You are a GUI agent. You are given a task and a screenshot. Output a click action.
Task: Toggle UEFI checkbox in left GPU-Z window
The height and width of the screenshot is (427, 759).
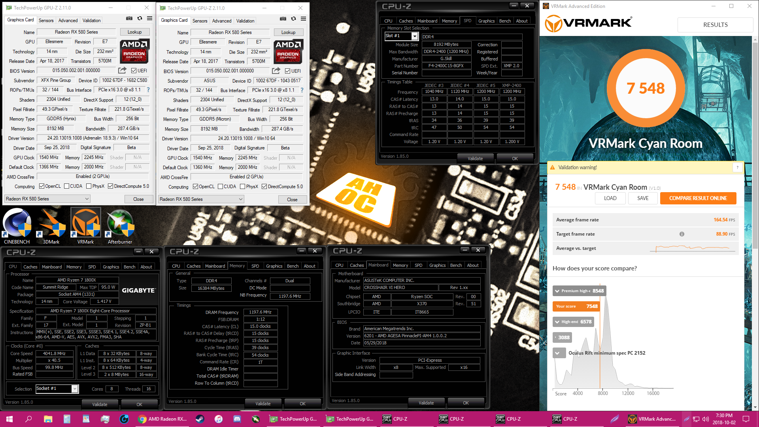134,71
